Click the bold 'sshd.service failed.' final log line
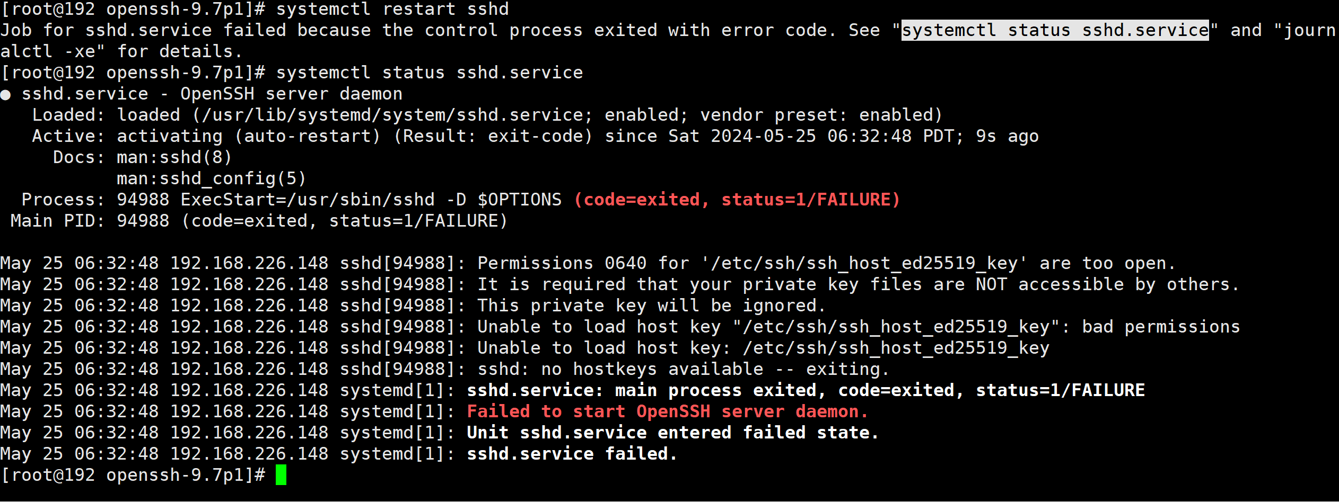1339x502 pixels. coord(572,454)
